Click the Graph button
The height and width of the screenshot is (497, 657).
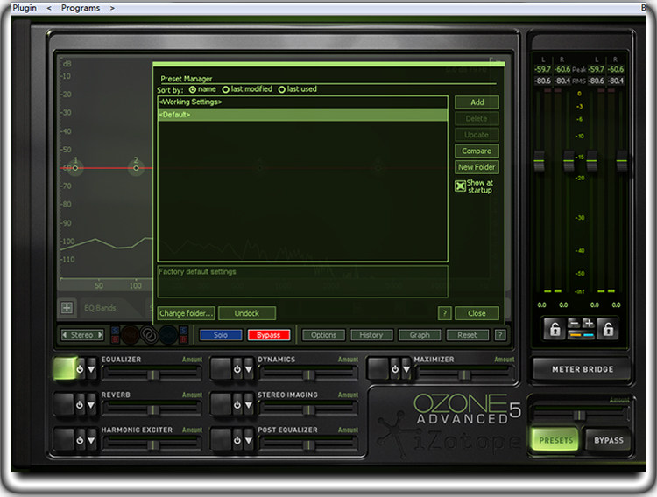pos(420,335)
